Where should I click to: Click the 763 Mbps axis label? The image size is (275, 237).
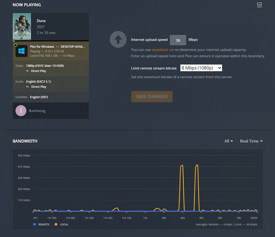pyautogui.click(x=24, y=155)
